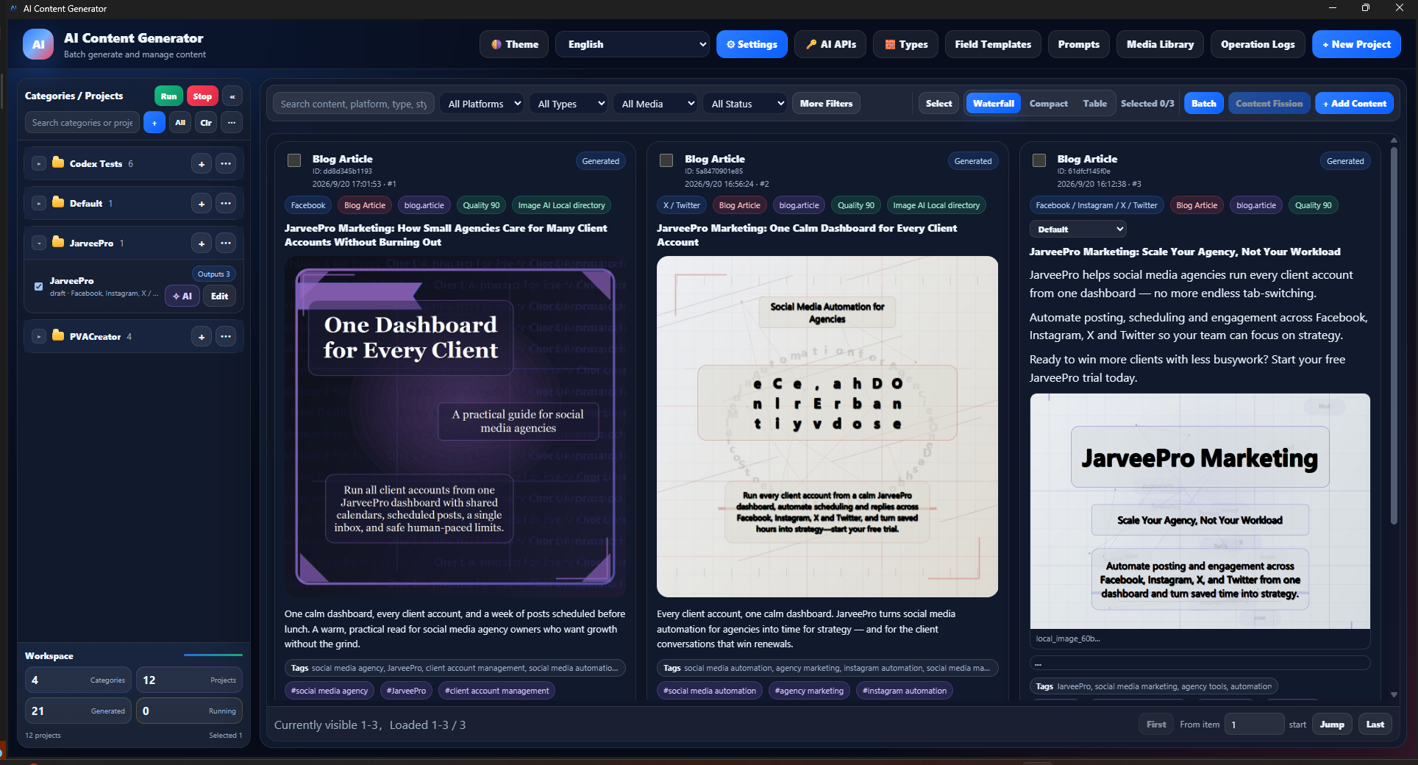
Task: Edit the JarveePro project
Action: point(219,296)
